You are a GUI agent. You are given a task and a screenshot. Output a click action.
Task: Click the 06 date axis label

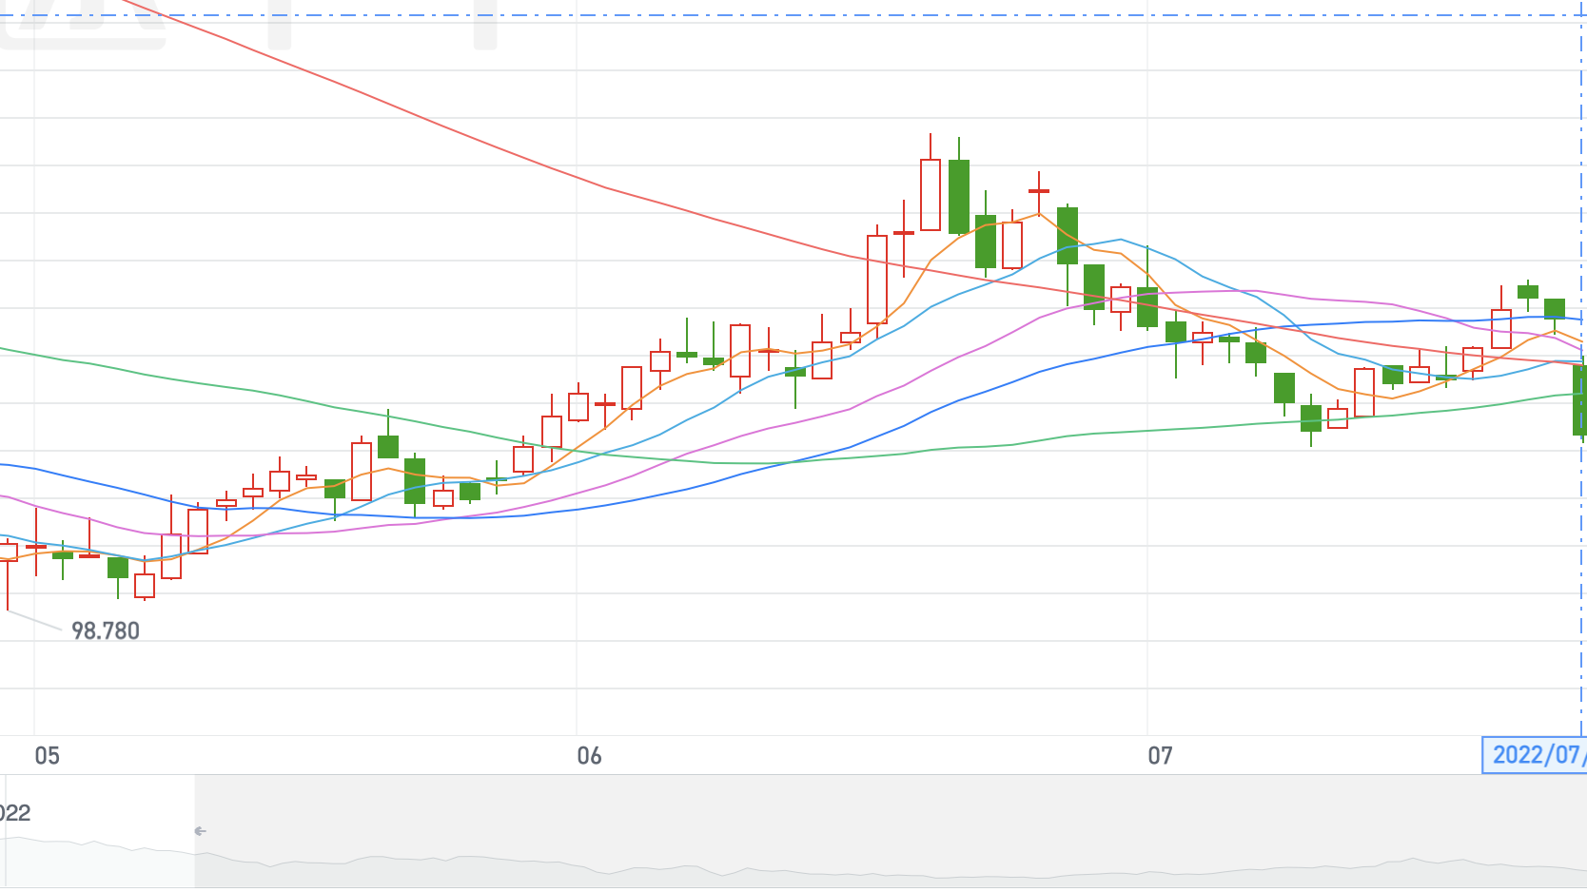click(589, 756)
